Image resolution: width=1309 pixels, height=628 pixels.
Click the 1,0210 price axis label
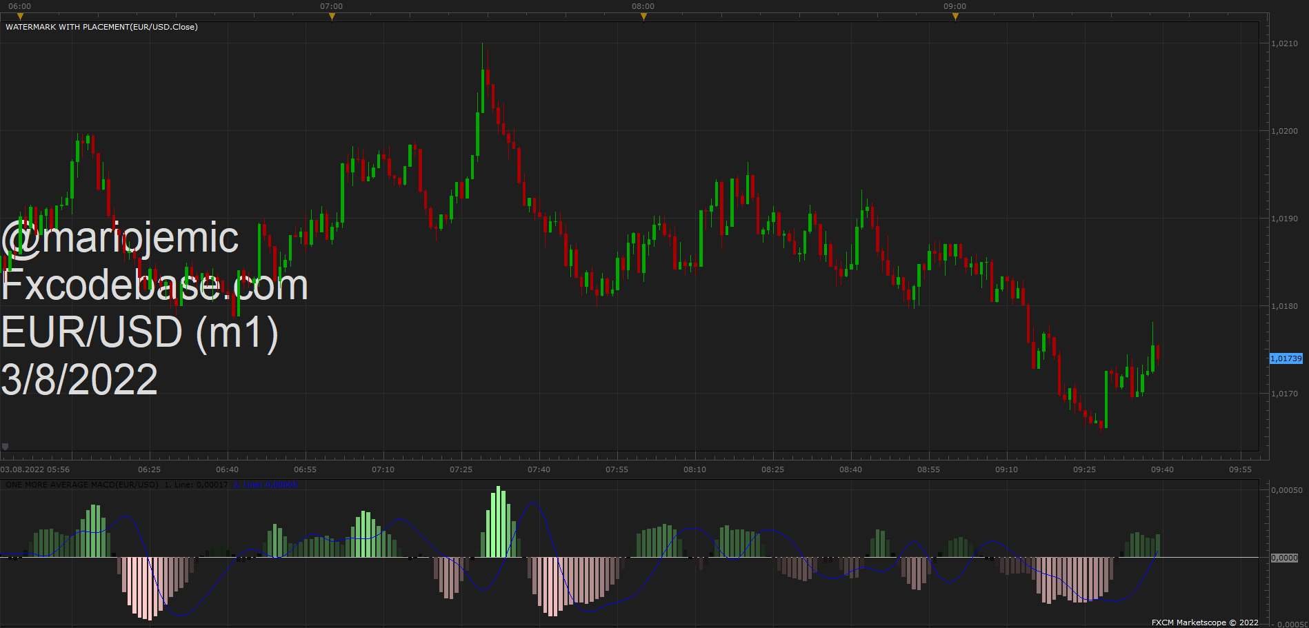(1284, 43)
